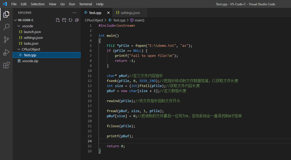This screenshot has height=160, width=291.
Task: Close the Test.cpp editor tab
Action: click(x=108, y=13)
